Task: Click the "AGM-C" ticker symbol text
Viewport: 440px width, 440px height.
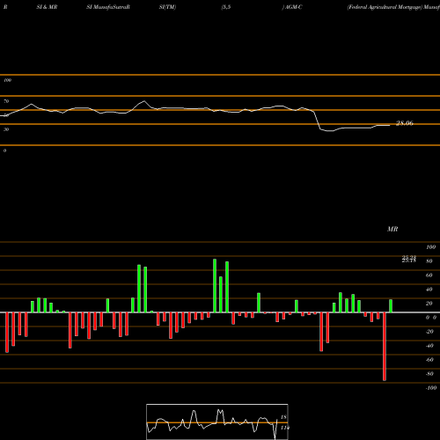Action: click(x=293, y=7)
